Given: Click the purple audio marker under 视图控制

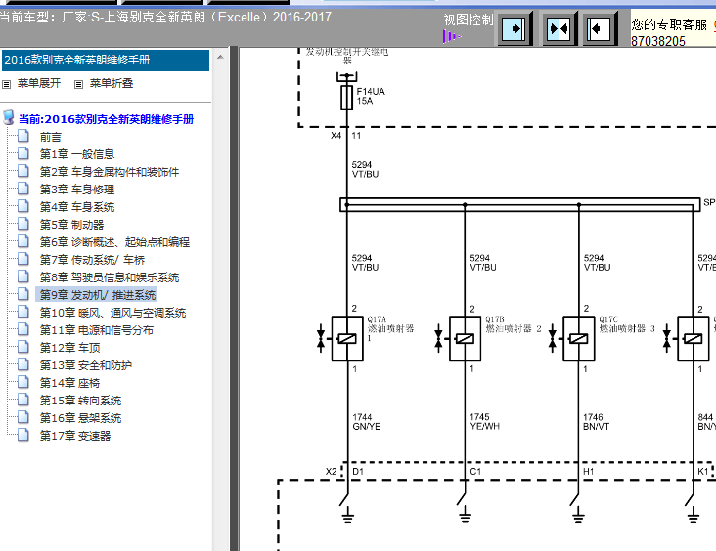Looking at the screenshot, I should coord(451,36).
